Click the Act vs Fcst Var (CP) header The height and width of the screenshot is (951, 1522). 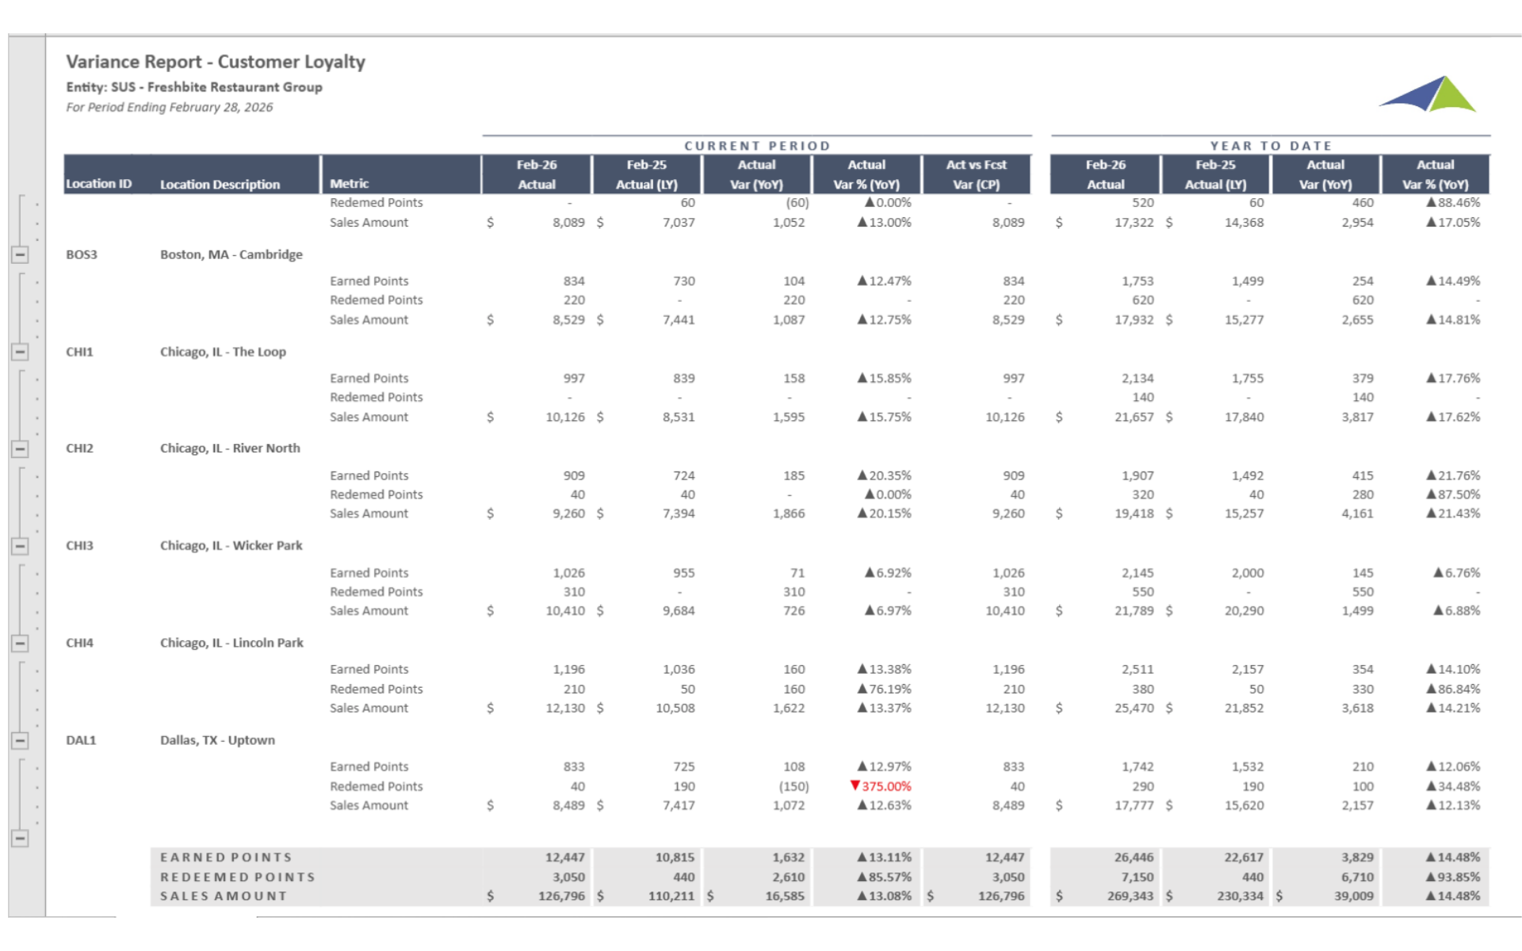point(976,174)
